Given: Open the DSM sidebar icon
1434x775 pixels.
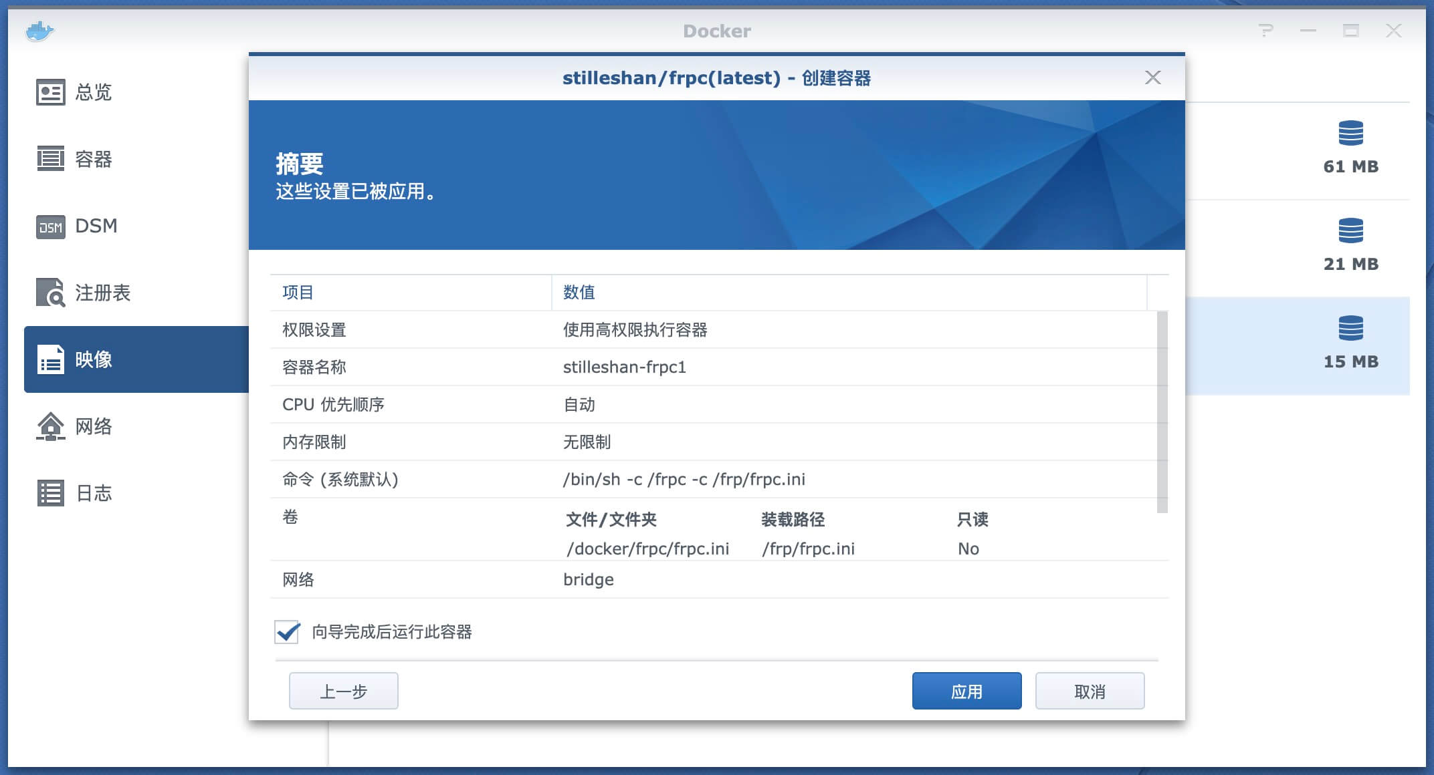Looking at the screenshot, I should (50, 227).
